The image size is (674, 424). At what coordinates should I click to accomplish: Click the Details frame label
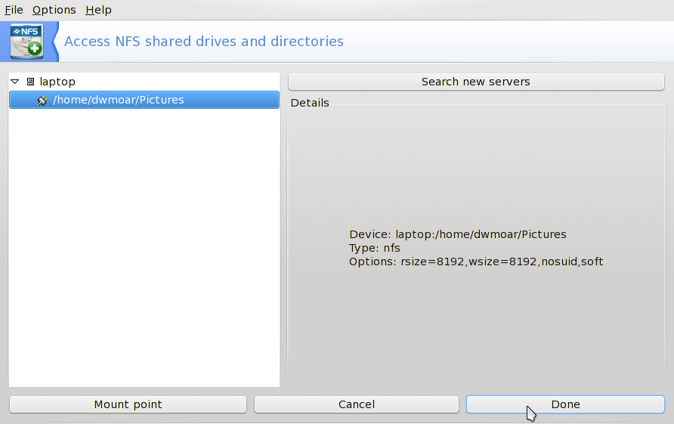click(310, 103)
